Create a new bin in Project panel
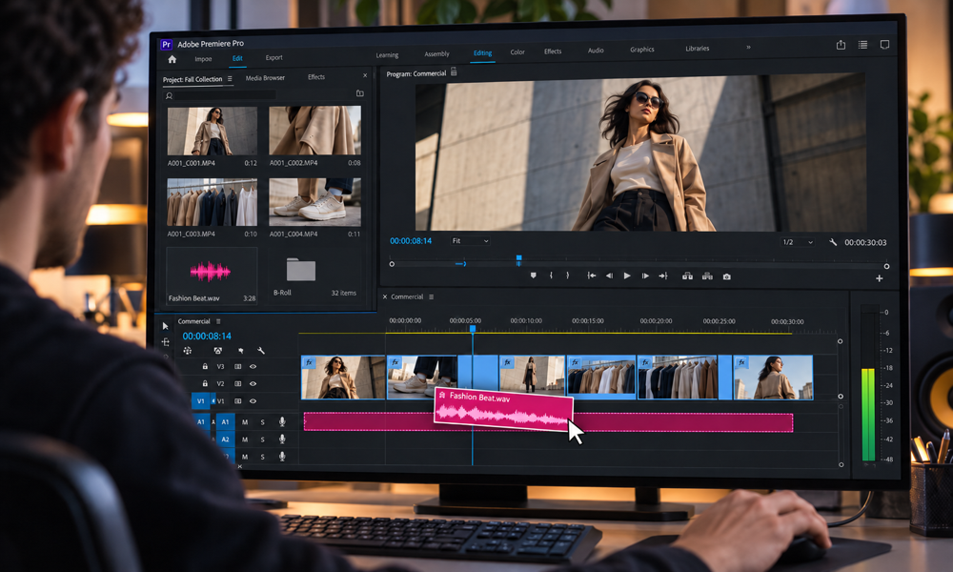Viewport: 953px width, 572px height. (x=360, y=93)
